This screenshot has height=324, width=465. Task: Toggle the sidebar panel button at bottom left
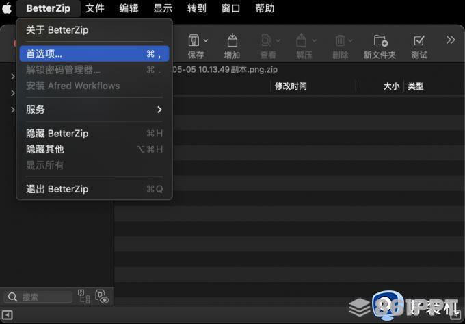[x=7, y=315]
